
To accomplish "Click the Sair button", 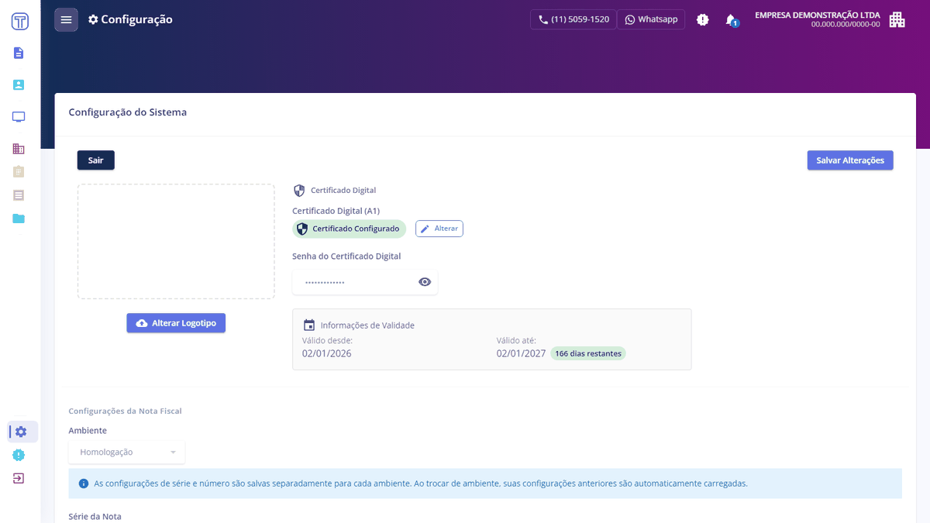I will click(96, 160).
